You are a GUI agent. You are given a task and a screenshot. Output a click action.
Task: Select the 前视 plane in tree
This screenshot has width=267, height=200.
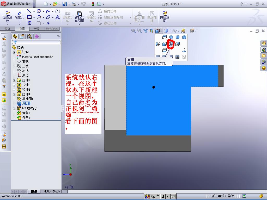pos(25,61)
